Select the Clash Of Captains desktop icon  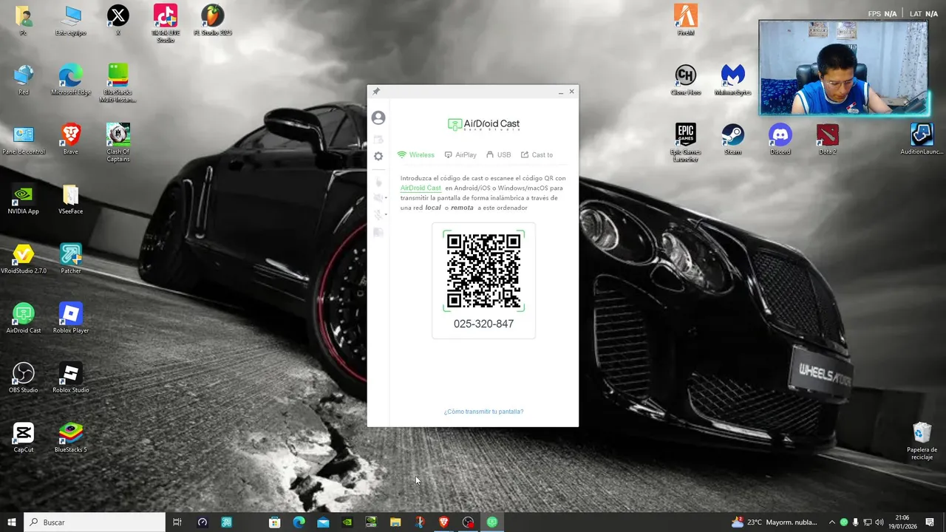click(x=118, y=143)
